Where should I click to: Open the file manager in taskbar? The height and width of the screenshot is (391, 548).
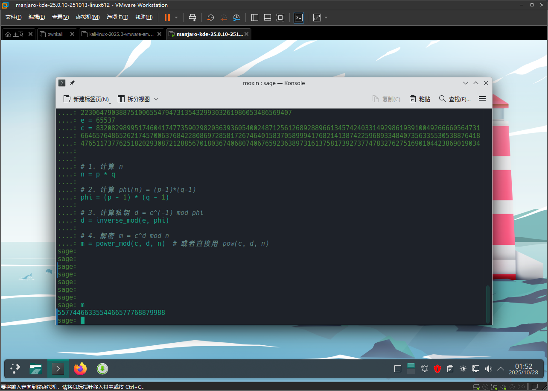tap(36, 368)
